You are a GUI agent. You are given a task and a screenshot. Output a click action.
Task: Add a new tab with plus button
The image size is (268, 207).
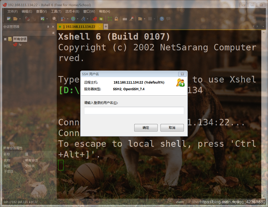click(x=106, y=27)
